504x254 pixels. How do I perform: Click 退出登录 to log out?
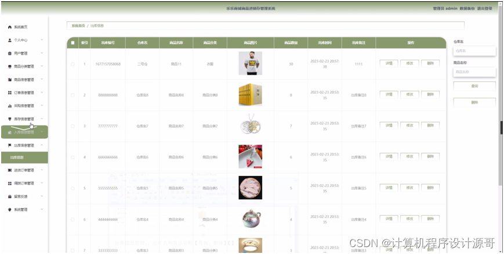click(484, 9)
